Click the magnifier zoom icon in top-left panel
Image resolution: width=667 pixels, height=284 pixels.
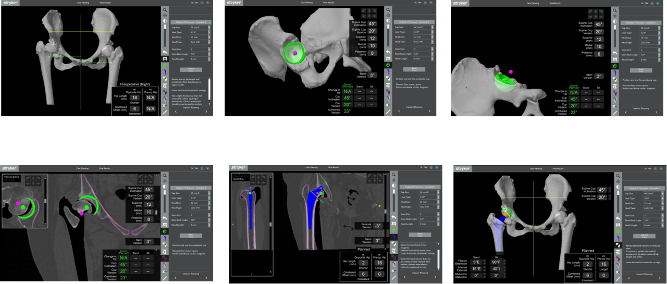coord(165,10)
